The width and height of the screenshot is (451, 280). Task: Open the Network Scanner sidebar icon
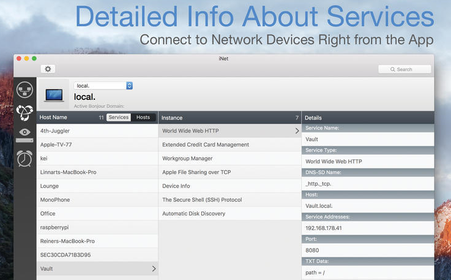pyautogui.click(x=24, y=91)
